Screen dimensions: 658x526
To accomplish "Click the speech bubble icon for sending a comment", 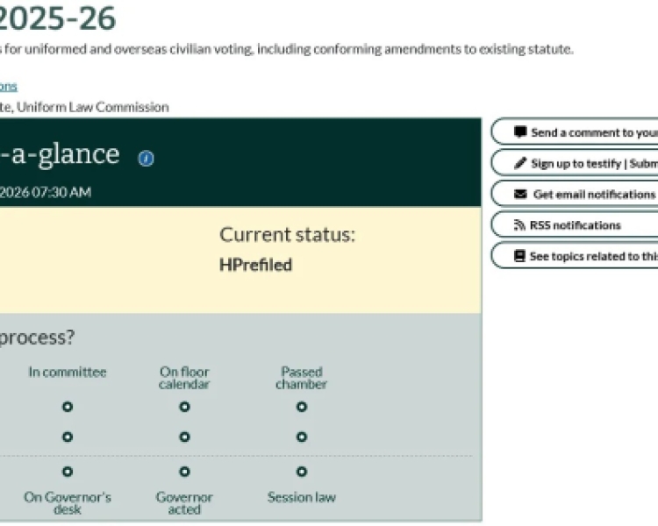I will (x=520, y=132).
